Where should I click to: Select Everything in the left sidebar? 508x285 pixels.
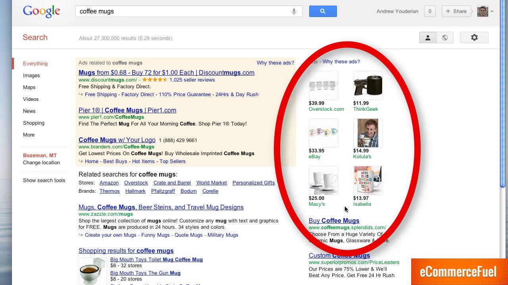pos(35,63)
